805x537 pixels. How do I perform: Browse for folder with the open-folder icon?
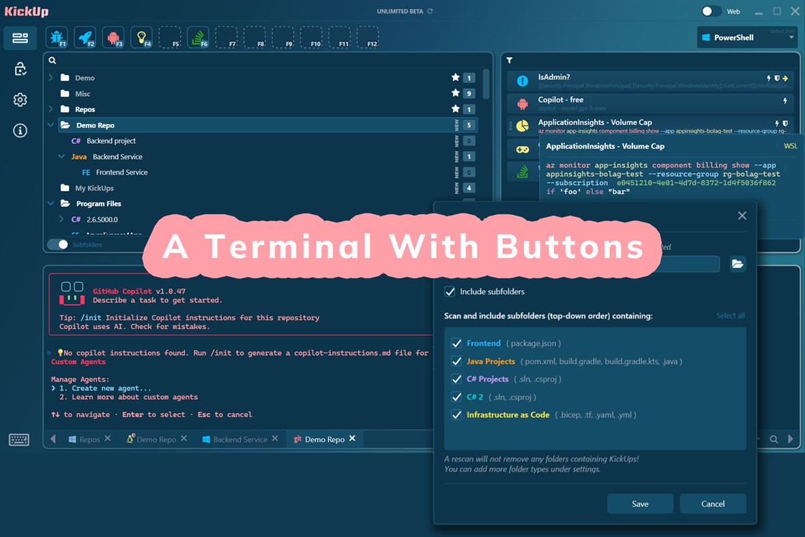click(x=737, y=264)
